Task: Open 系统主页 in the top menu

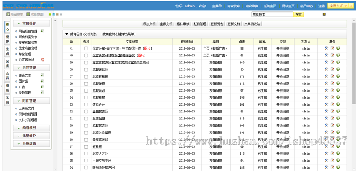Action: (x=270, y=6)
